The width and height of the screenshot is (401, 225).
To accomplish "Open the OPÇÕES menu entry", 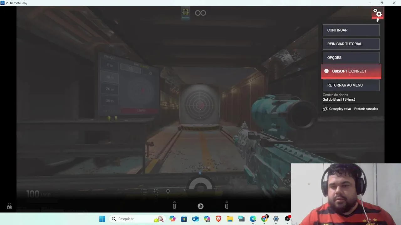I will click(351, 58).
